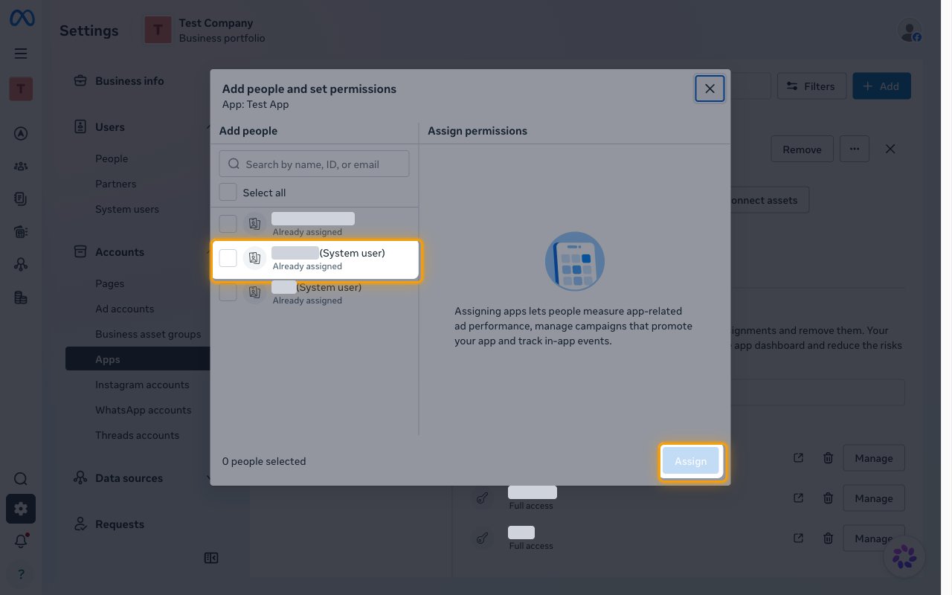The width and height of the screenshot is (952, 595).
Task: Click the Meta logo icon
Action: (x=22, y=18)
